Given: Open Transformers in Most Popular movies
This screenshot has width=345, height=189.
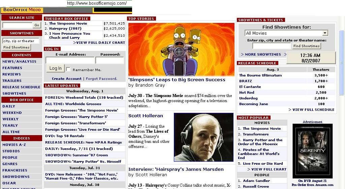Looking at the screenshot, I should pos(256,134).
